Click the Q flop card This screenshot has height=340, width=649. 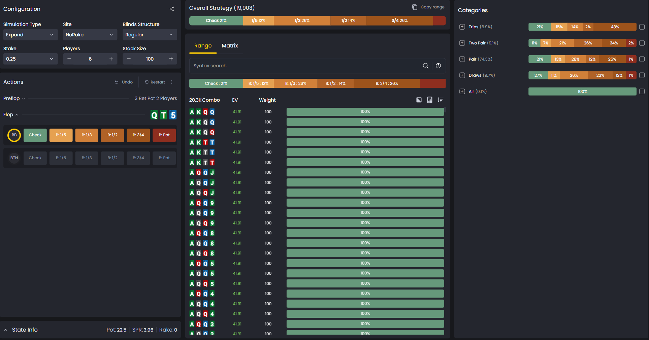[154, 115]
